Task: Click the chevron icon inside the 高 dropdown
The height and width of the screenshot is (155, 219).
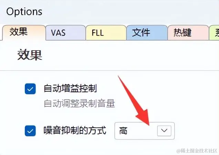Action: pyautogui.click(x=164, y=131)
